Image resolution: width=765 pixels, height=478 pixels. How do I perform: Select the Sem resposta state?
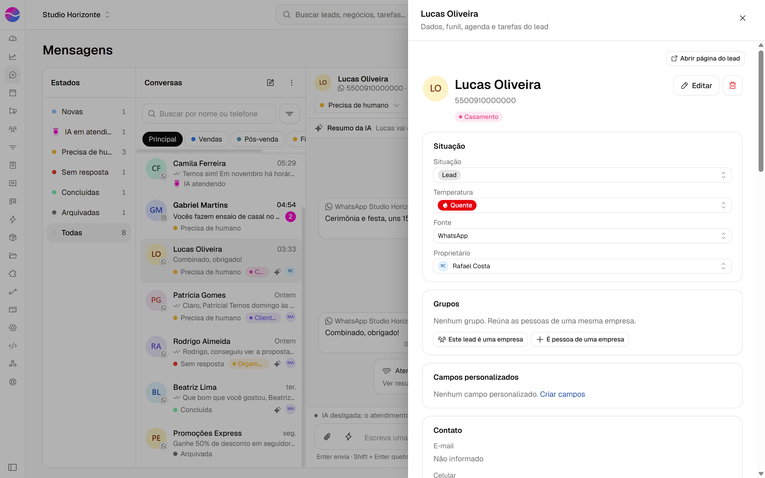(x=89, y=172)
